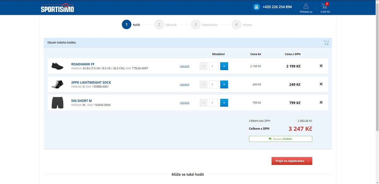
Task: Click the Cena s DPH column header
Action: tap(292, 54)
